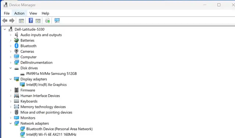Click the Intel Wi-Fi 6E adapter icon
The height and width of the screenshot is (138, 235).
(x=22, y=134)
